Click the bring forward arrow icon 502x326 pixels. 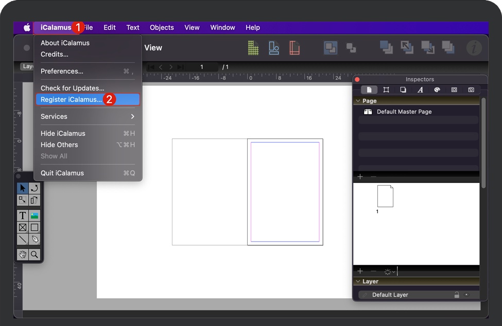coord(407,47)
